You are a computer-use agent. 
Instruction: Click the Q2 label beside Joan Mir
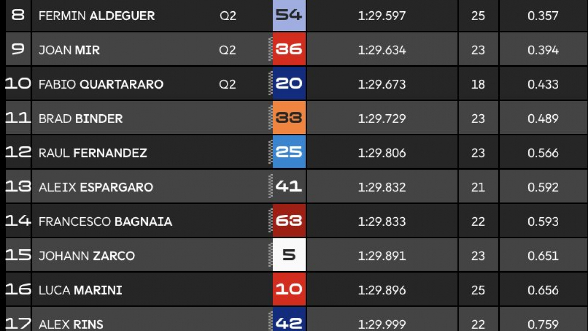pos(227,50)
